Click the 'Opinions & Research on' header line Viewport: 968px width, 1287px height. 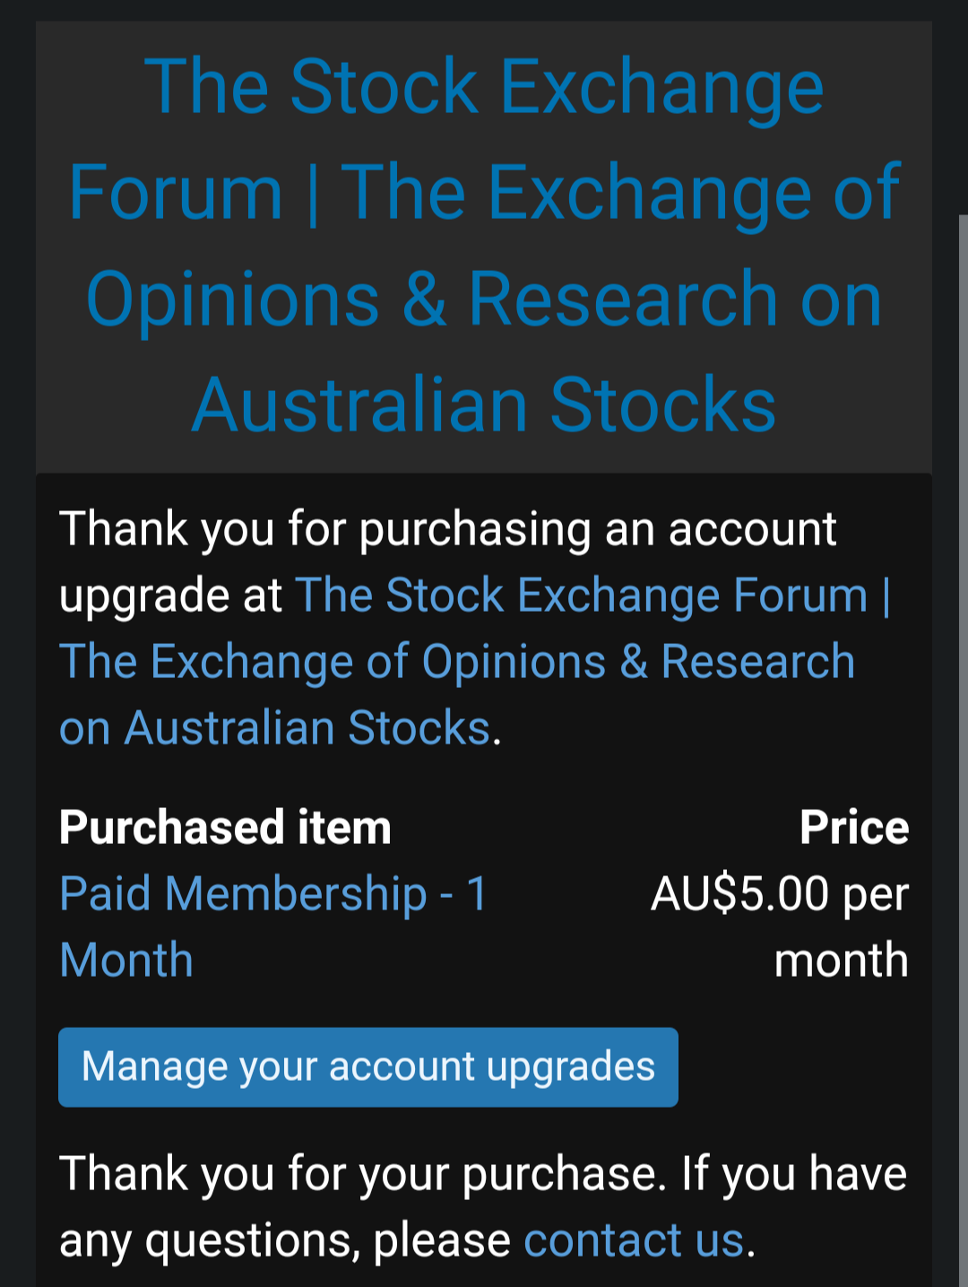484,300
